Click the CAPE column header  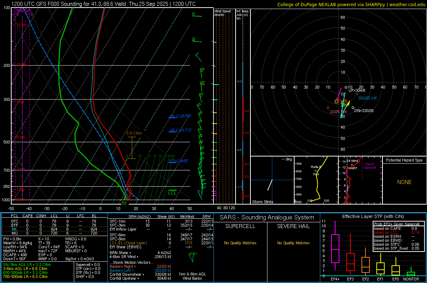pos(28,216)
